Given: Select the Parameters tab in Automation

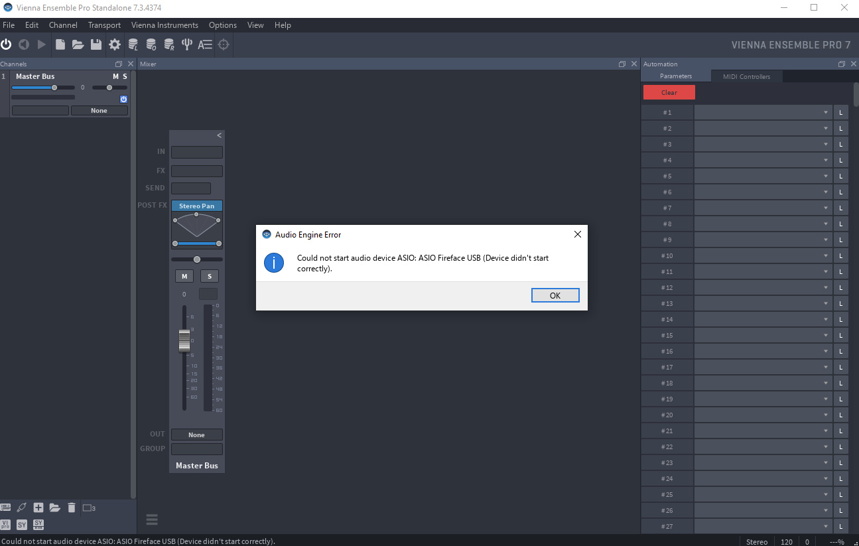Looking at the screenshot, I should 676,76.
